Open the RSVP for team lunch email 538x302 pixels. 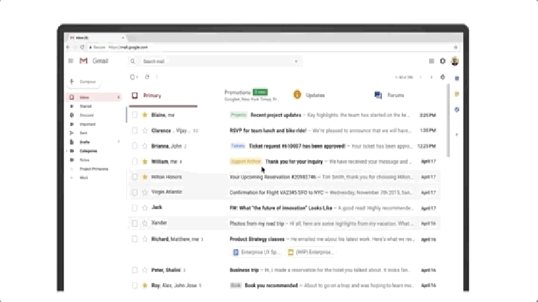coord(283,130)
